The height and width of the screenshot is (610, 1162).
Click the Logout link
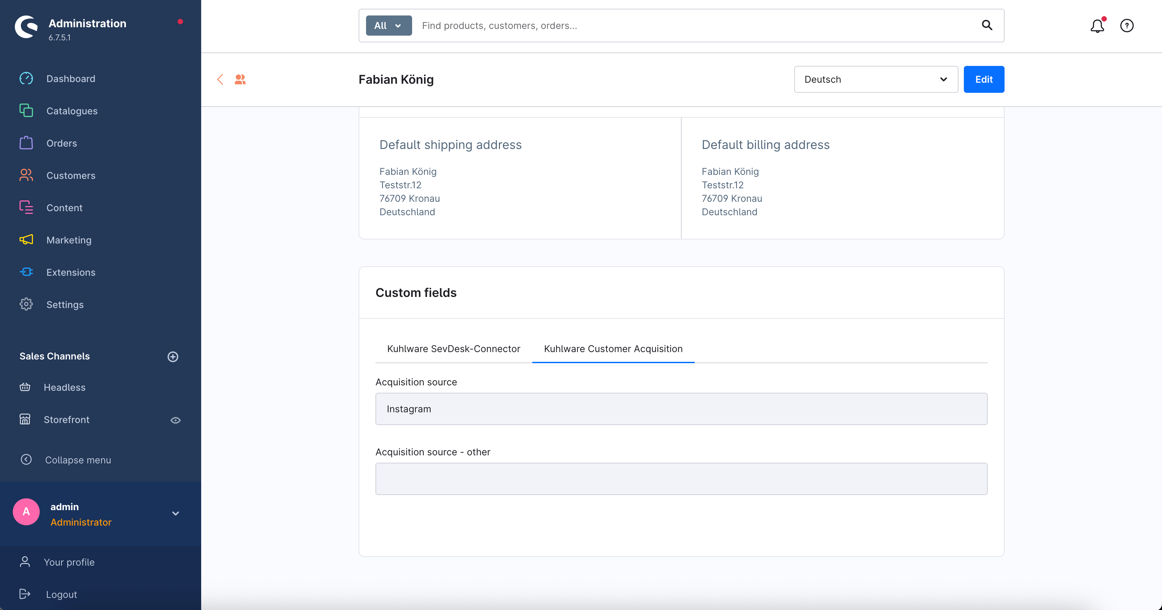(61, 595)
